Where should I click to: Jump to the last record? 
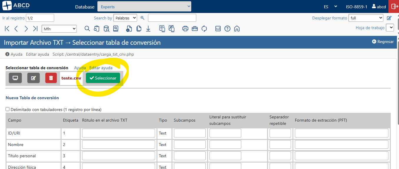tap(35, 29)
